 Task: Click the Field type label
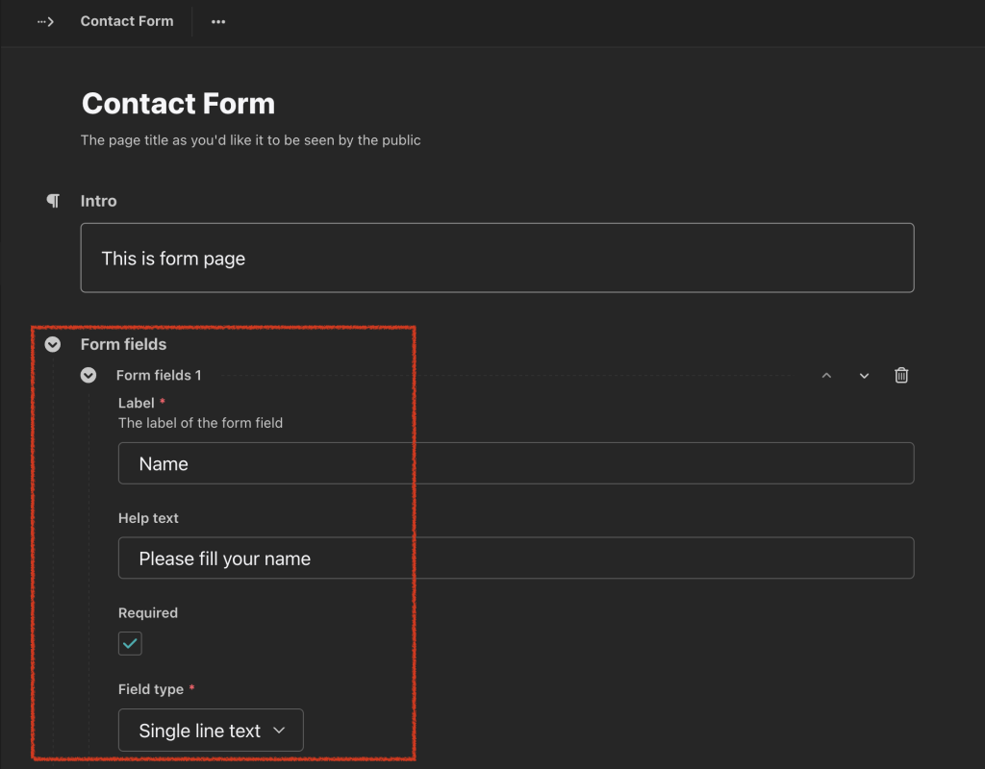[151, 689]
